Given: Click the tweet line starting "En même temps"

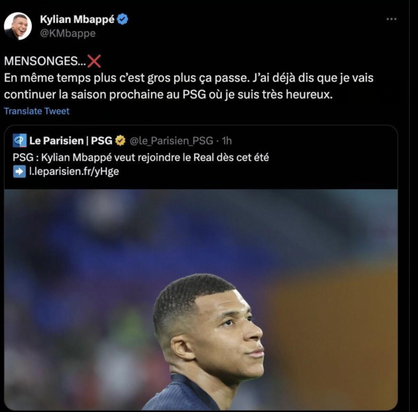Looking at the screenshot, I should pos(192,79).
